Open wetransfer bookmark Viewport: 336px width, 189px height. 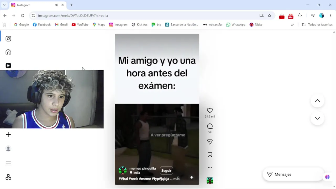tap(213, 25)
